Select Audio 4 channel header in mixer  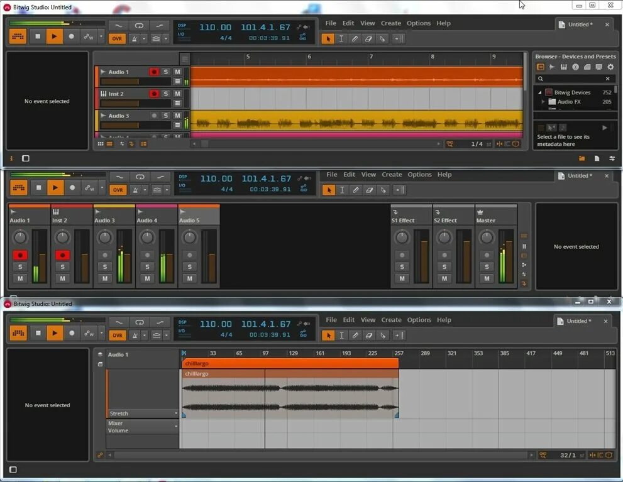coord(156,216)
